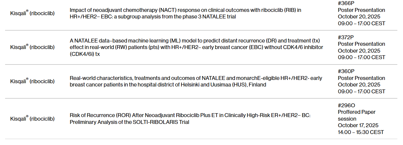The width and height of the screenshot is (403, 145).
Task: Click Poster Presentation text under #372P
Action: (362, 44)
